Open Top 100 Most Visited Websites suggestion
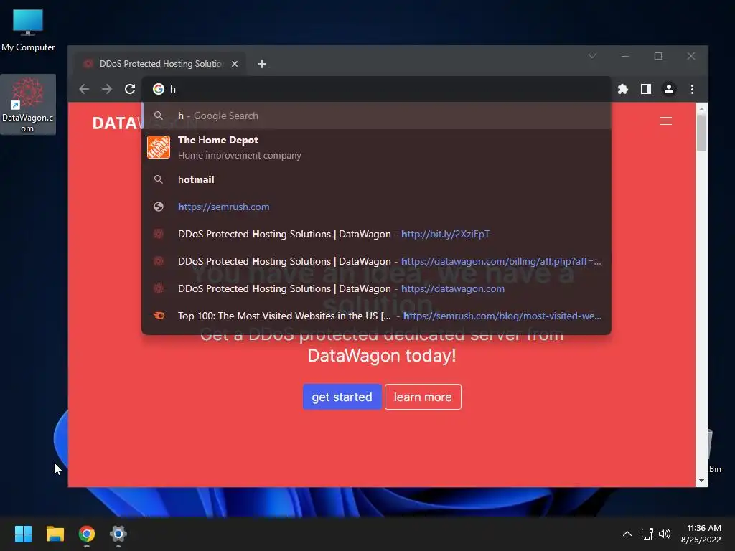Image resolution: width=735 pixels, height=551 pixels. pyautogui.click(x=376, y=316)
